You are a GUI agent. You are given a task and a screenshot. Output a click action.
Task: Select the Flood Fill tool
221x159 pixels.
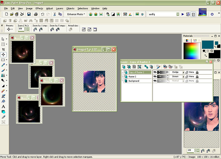pyautogui.click(x=3, y=101)
